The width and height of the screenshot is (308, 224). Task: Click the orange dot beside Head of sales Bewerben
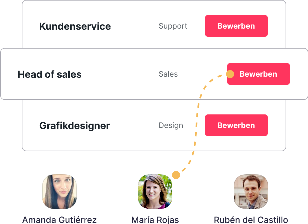pos(230,74)
